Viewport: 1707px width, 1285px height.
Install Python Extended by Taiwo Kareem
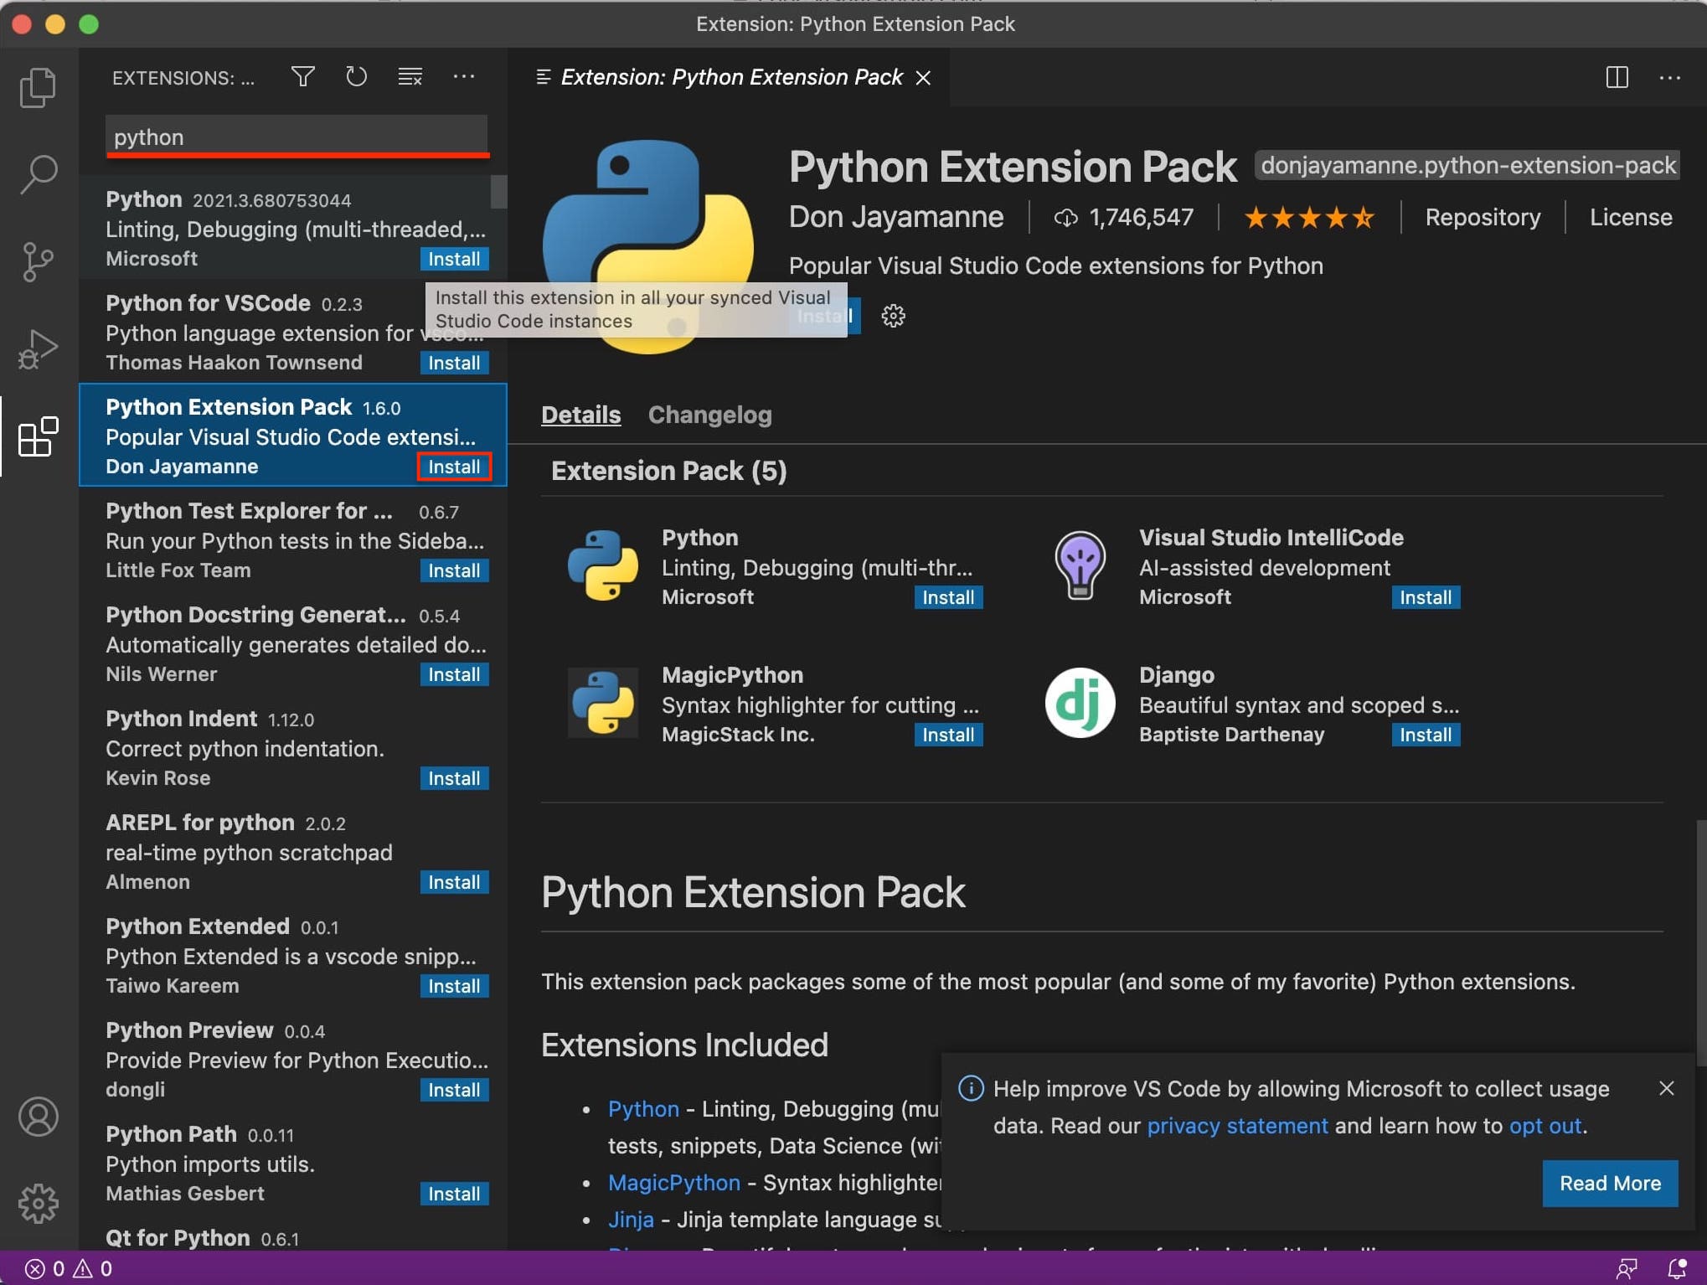pos(454,986)
